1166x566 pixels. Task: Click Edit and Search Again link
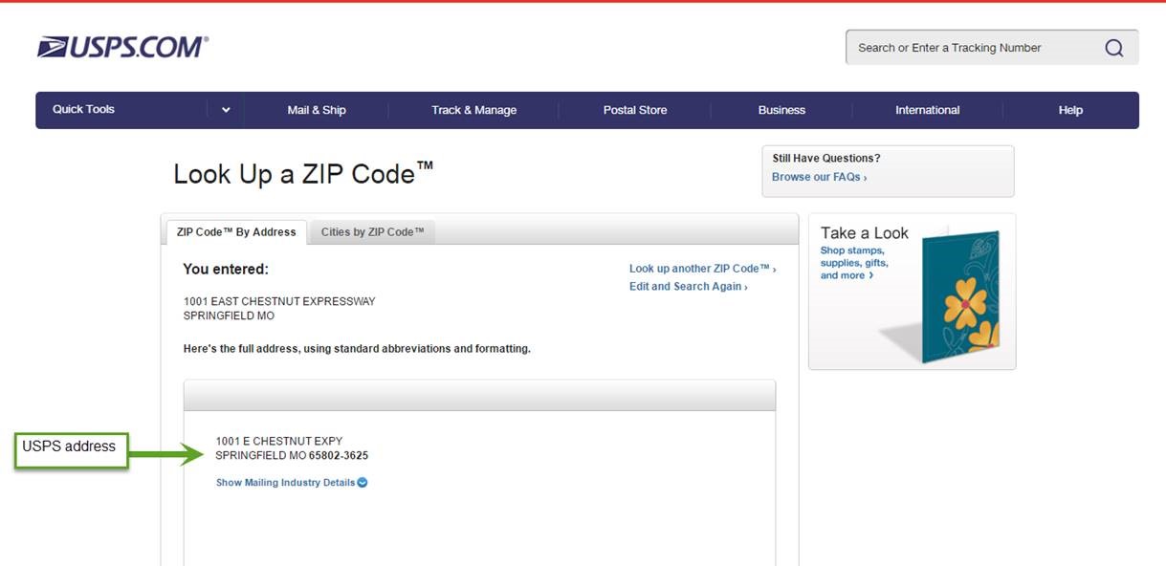point(688,287)
